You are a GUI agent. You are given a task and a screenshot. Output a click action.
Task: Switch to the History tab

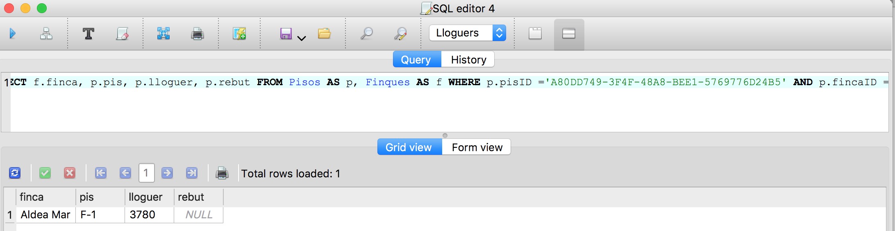[x=468, y=59]
